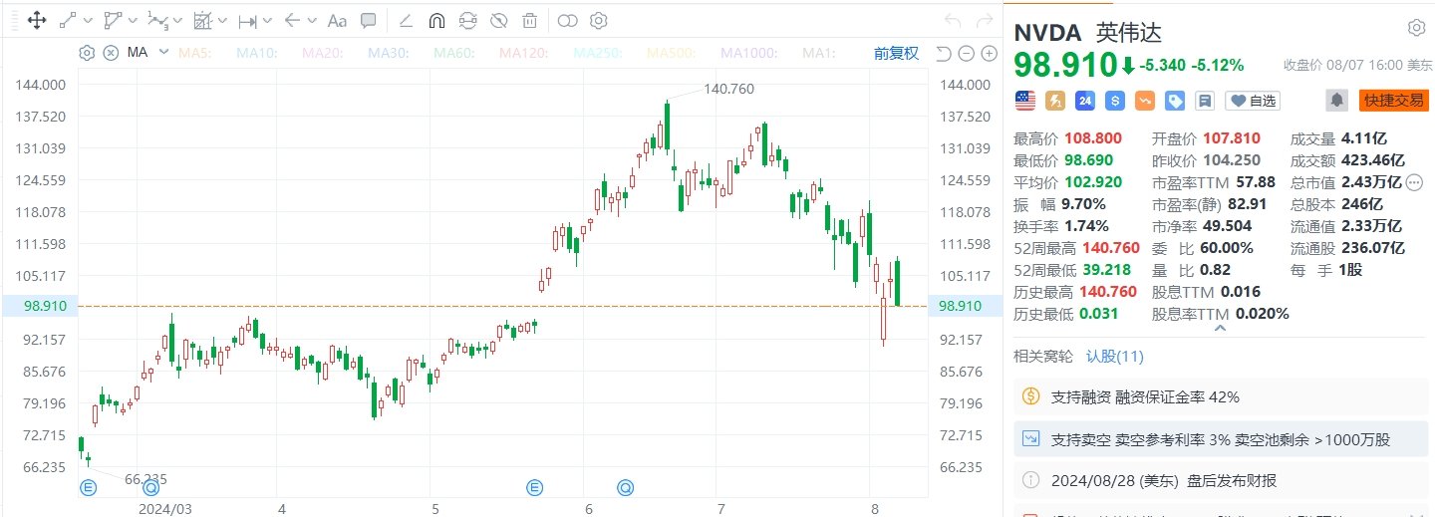Zoom in the chart with plus
This screenshot has height=517, width=1435.
[x=989, y=53]
